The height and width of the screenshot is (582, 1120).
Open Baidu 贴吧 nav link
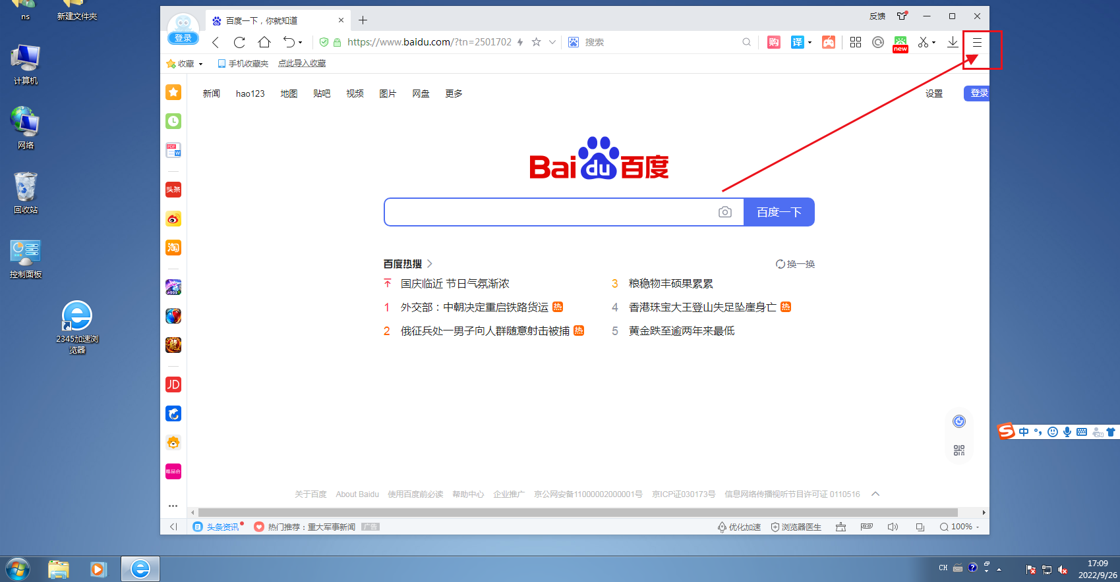[x=322, y=93]
